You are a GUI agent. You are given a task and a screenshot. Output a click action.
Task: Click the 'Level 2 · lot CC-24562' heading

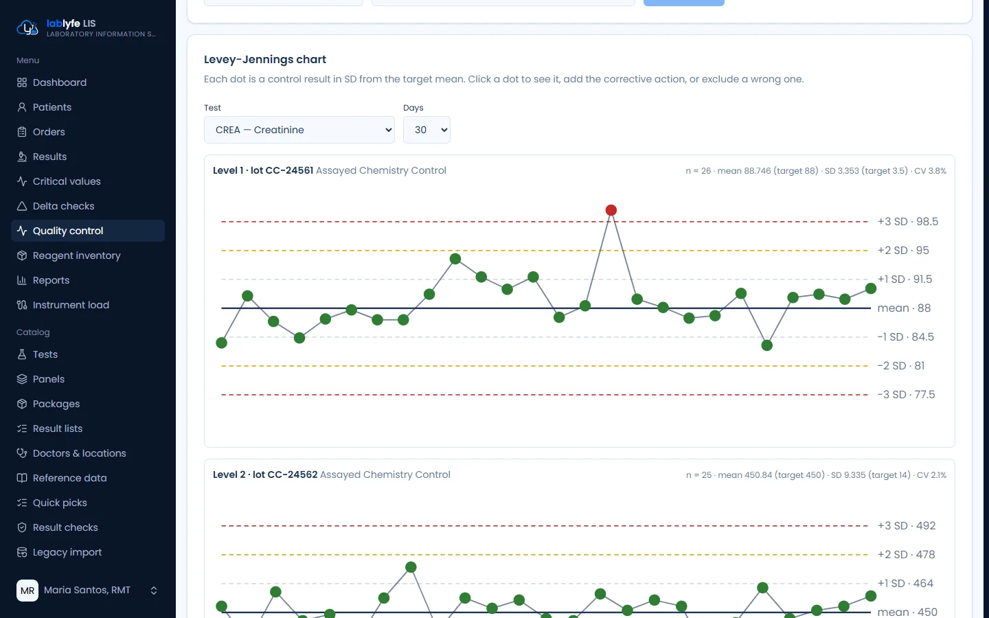[265, 474]
